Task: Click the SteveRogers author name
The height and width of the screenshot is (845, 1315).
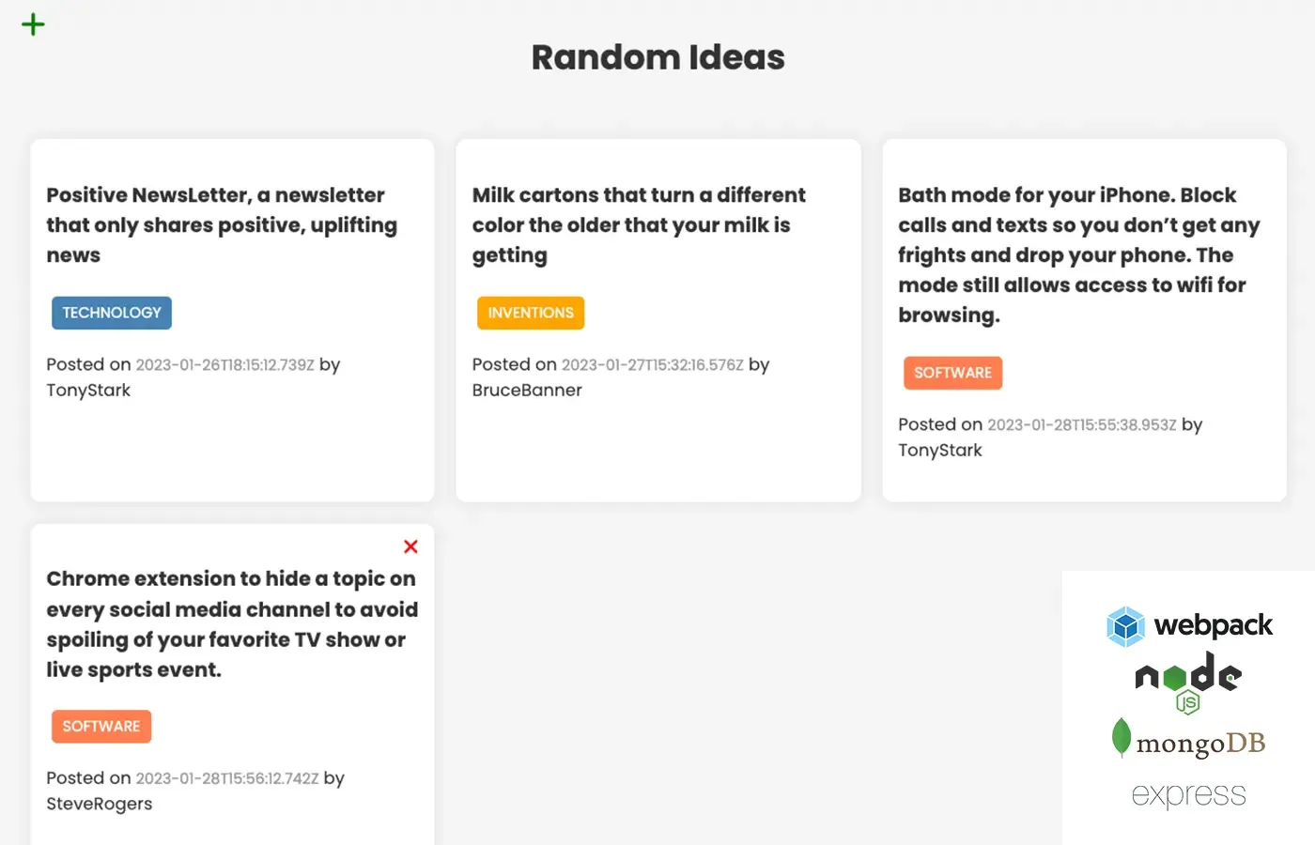Action: [100, 804]
